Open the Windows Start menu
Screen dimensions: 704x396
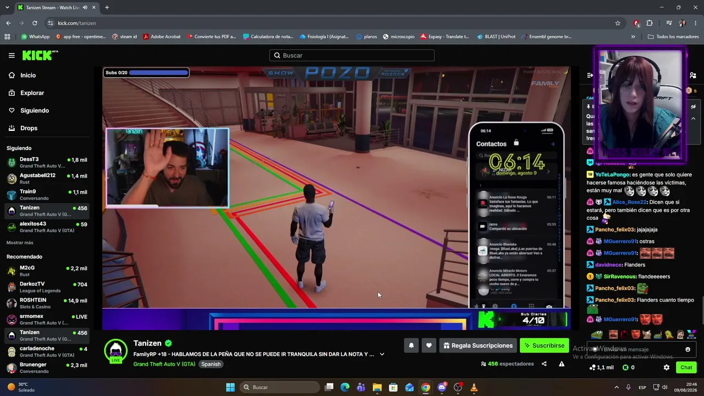pyautogui.click(x=230, y=387)
